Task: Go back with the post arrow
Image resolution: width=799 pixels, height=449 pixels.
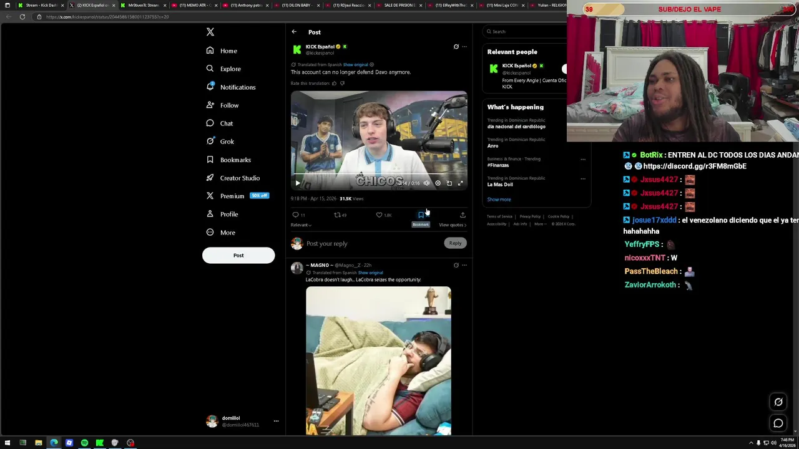Action: click(x=294, y=32)
